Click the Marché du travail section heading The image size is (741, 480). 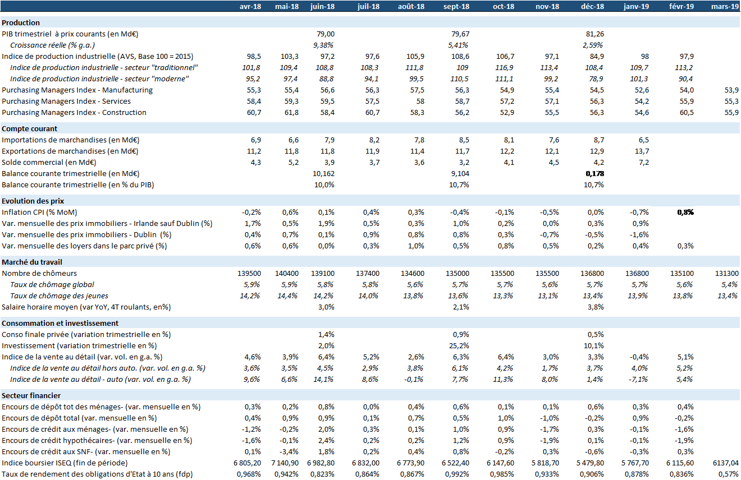tap(32, 262)
